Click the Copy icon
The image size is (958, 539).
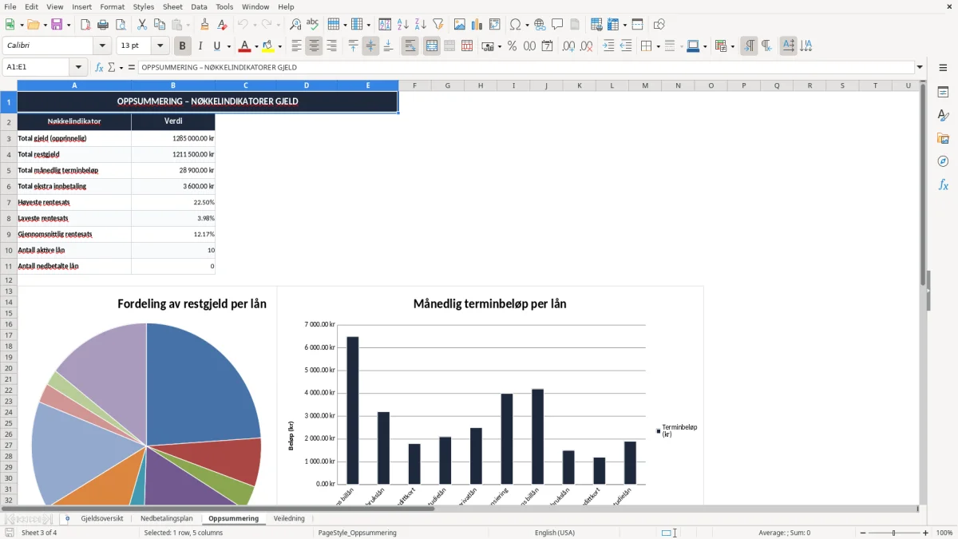(x=160, y=25)
